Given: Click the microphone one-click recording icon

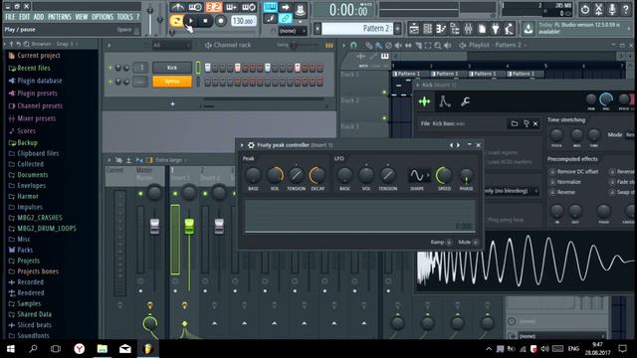Looking at the screenshot, I should point(612,9).
